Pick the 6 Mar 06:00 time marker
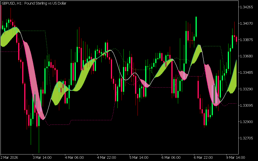 click(171, 157)
